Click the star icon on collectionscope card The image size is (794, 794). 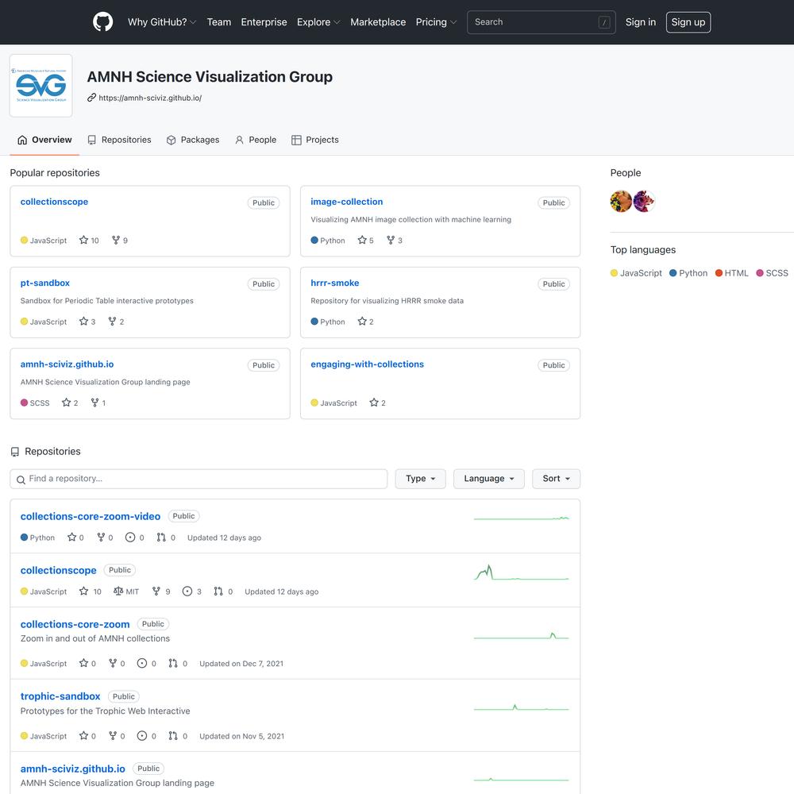pos(83,240)
